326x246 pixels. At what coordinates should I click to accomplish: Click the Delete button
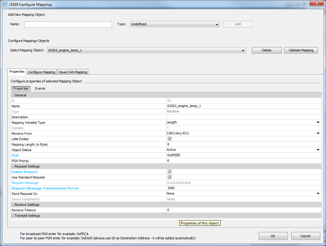(266, 50)
